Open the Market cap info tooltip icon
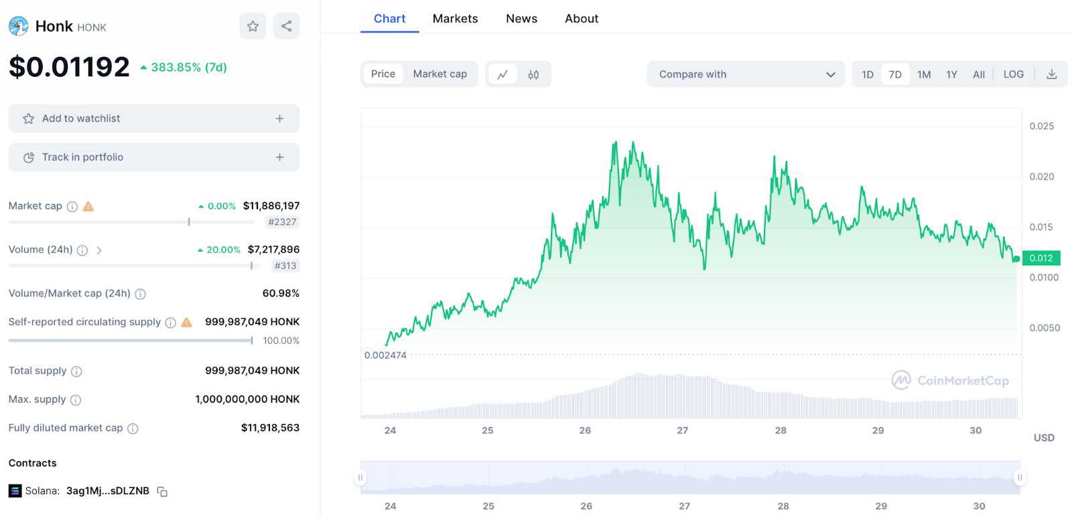Image resolution: width=1072 pixels, height=518 pixels. tap(72, 206)
